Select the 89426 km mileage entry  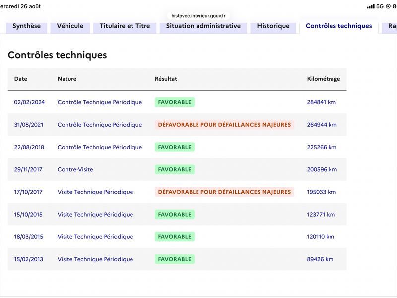(320, 259)
